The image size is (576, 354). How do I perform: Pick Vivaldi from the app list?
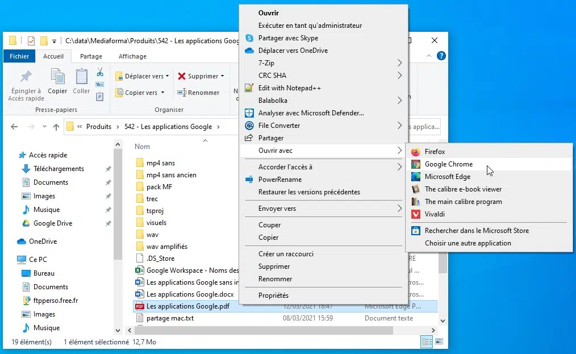[435, 214]
